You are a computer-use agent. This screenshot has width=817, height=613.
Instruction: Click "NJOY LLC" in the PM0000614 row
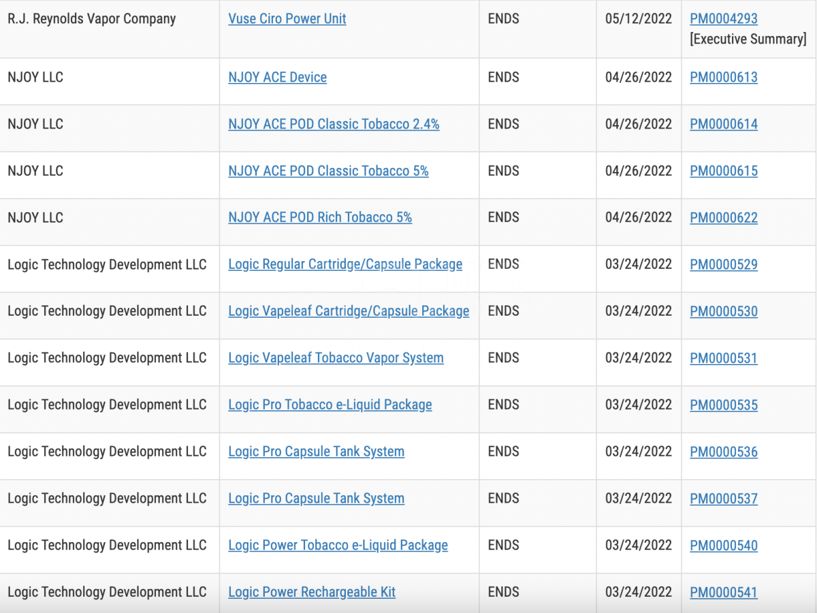35,125
